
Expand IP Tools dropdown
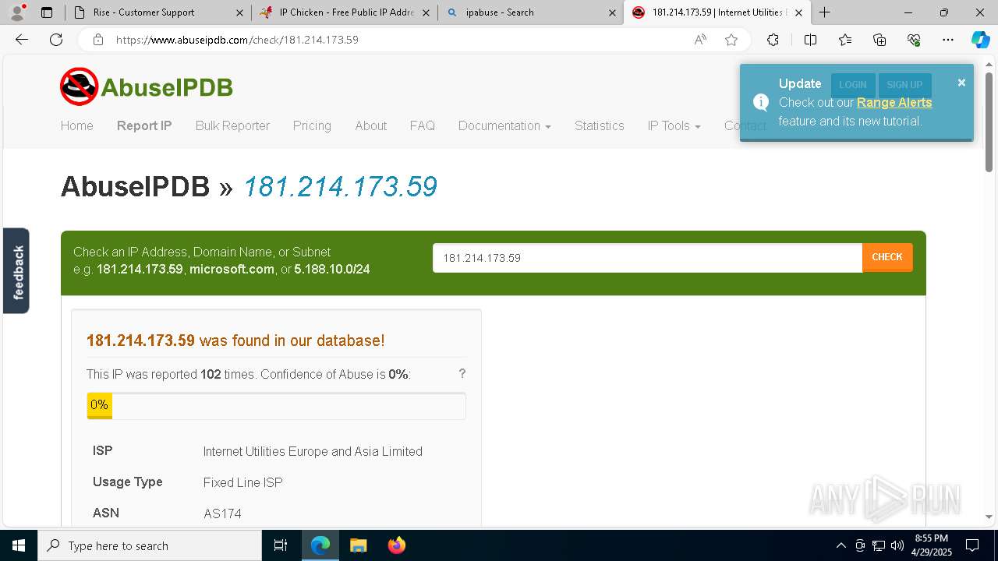point(674,125)
